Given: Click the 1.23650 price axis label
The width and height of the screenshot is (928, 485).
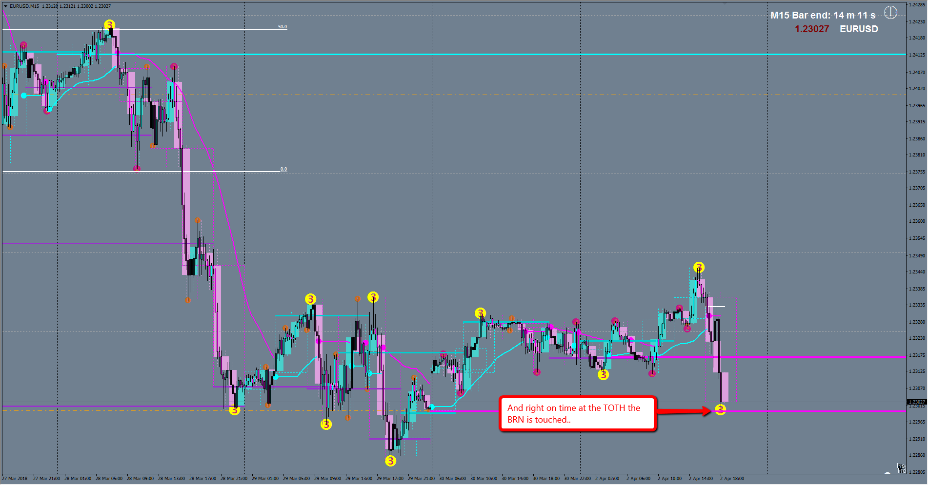Looking at the screenshot, I should [x=917, y=205].
